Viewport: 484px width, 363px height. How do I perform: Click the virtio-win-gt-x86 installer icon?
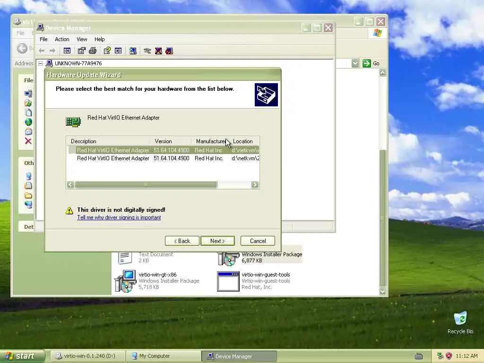coord(125,281)
